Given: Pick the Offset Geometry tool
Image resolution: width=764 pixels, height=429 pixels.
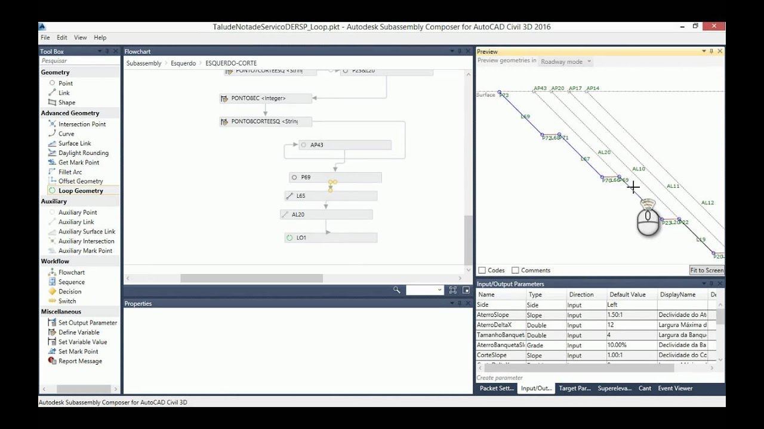Looking at the screenshot, I should [81, 181].
